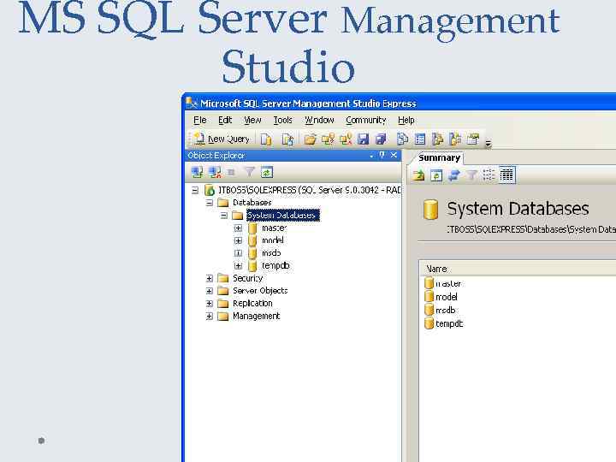The image size is (616, 462).
Task: Toggle the Object Explorer auto-hide pin
Action: coord(382,155)
